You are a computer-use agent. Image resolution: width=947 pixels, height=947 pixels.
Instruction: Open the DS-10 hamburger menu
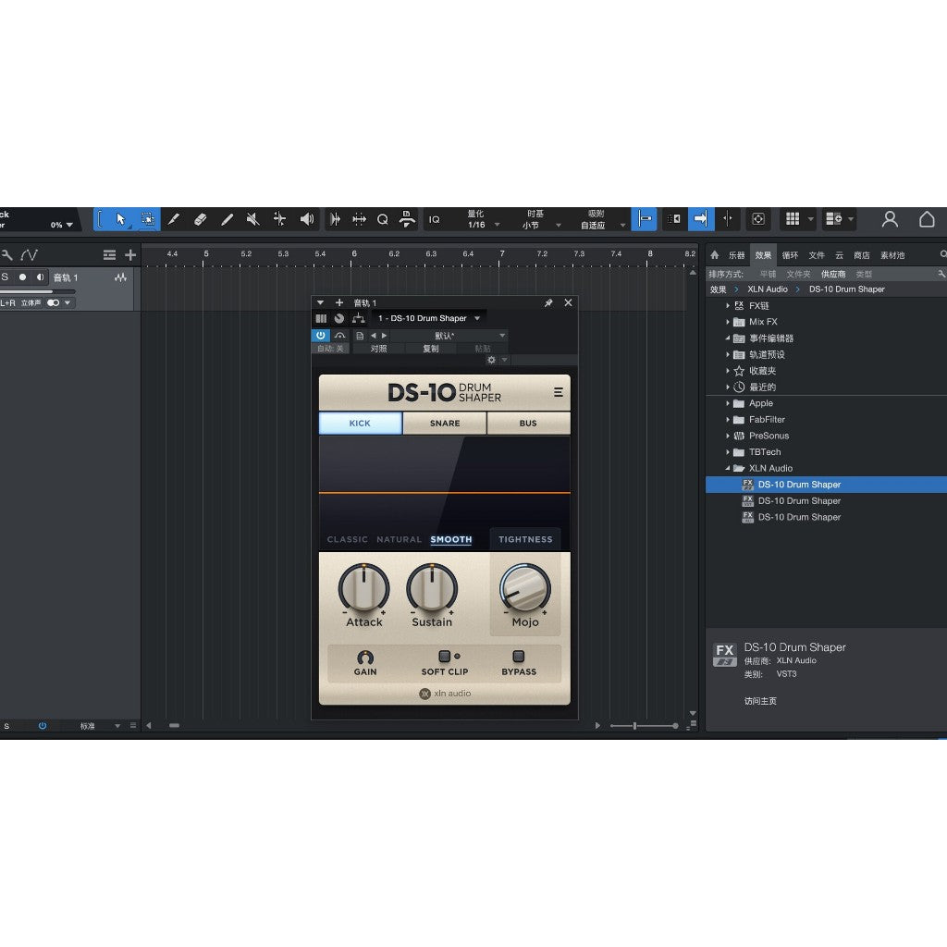click(558, 391)
